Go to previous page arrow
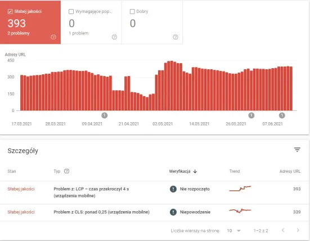This screenshot has height=241, width=310. pos(283,230)
